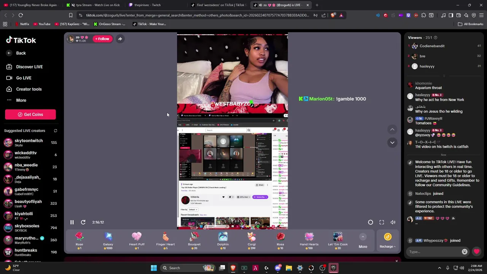Send a Galaxy gift
Screen dimensions: 487x274
point(108,241)
